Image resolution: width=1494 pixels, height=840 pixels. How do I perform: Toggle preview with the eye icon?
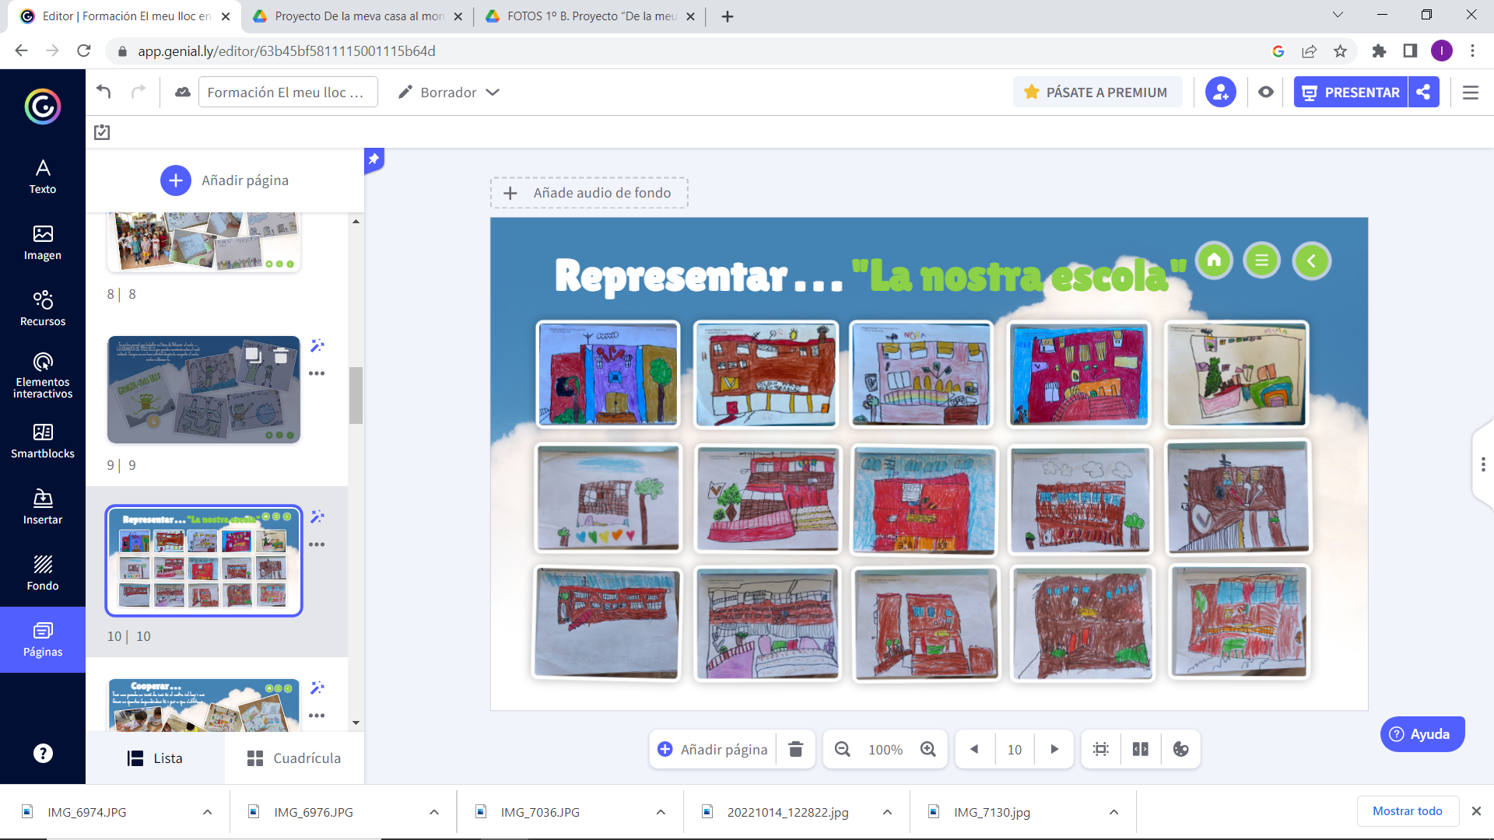[1266, 92]
